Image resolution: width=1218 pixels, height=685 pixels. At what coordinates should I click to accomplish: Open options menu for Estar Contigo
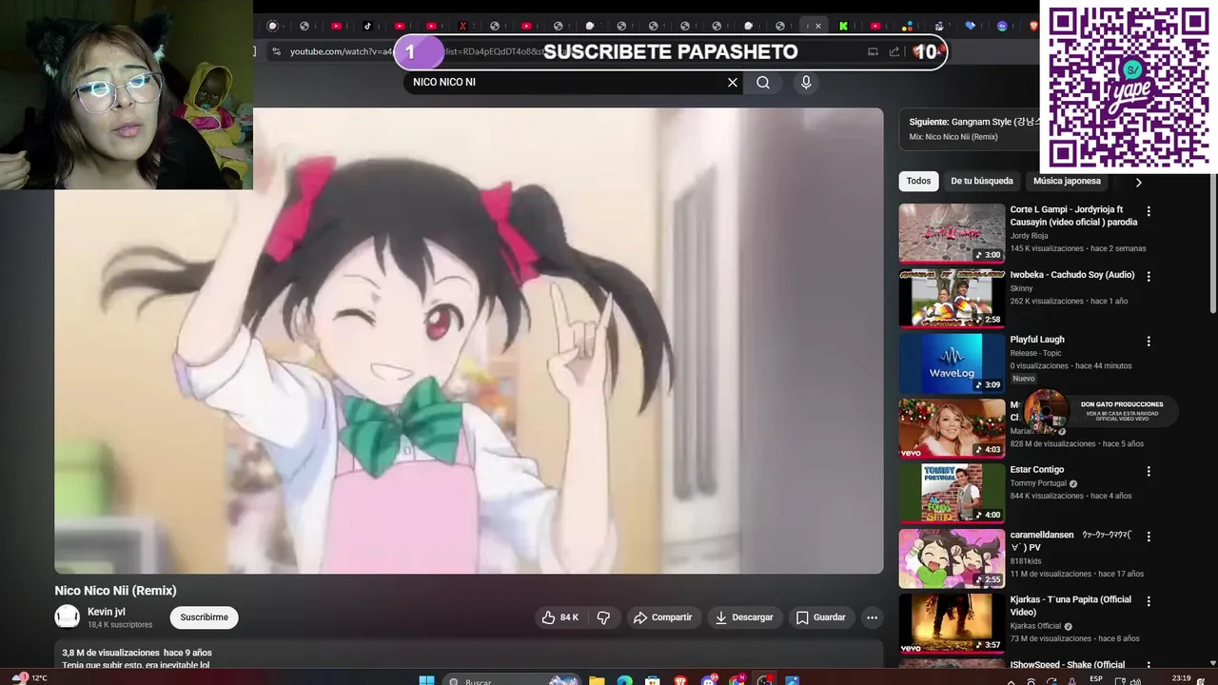(1149, 471)
